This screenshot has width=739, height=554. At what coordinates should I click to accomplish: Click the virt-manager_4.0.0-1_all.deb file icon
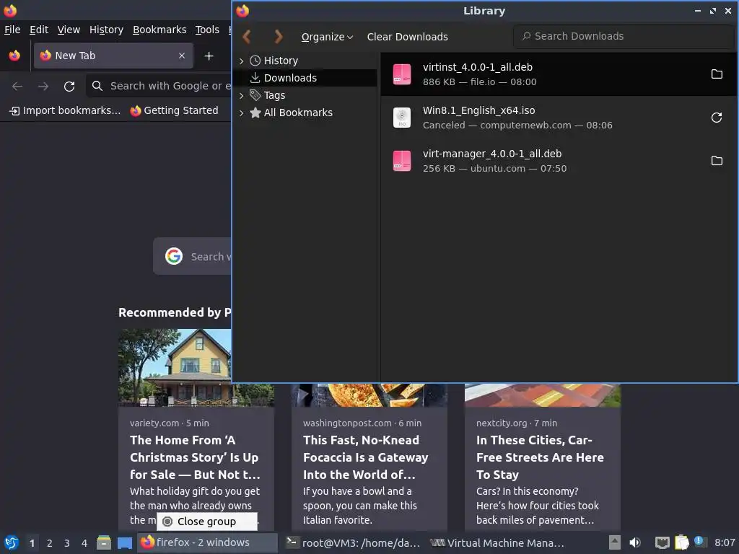point(402,161)
